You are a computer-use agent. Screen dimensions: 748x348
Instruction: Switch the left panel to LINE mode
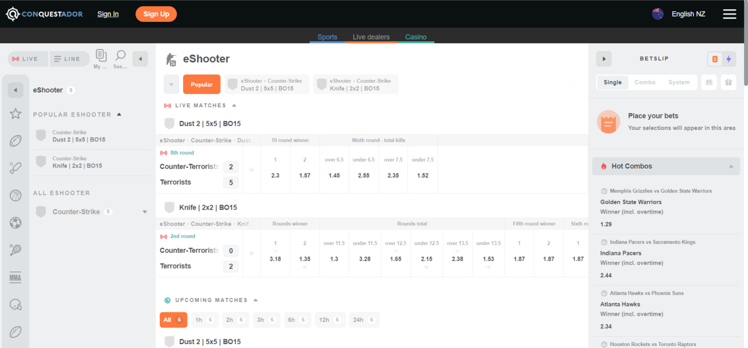[67, 59]
